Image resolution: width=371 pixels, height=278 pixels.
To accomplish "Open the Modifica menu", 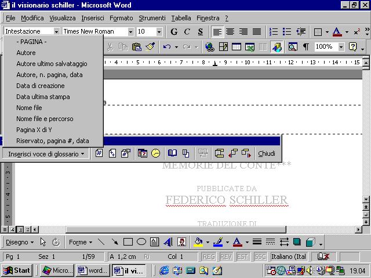I will (32, 18).
